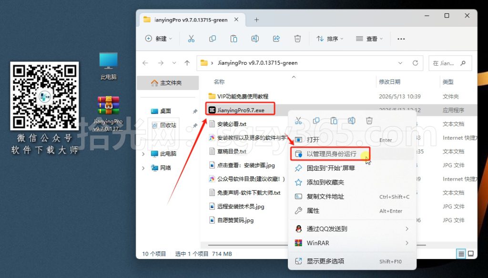488x278 pixels.
Task: Add a new Explorer tab with plus
Action: click(256, 20)
